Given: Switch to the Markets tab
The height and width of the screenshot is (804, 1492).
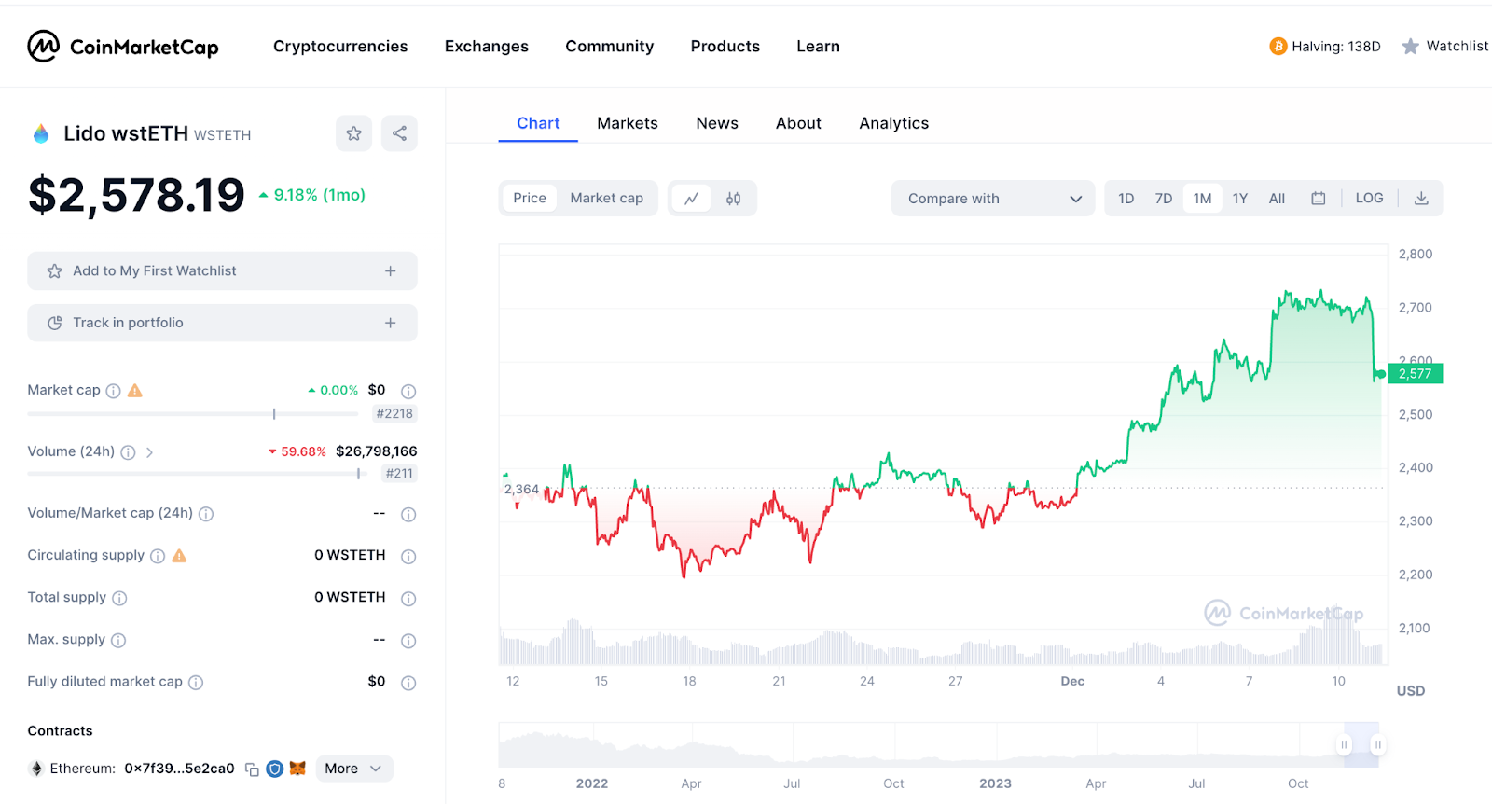Looking at the screenshot, I should point(628,123).
